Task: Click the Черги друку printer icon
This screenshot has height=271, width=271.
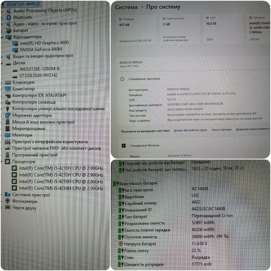Action: pyautogui.click(x=8, y=207)
